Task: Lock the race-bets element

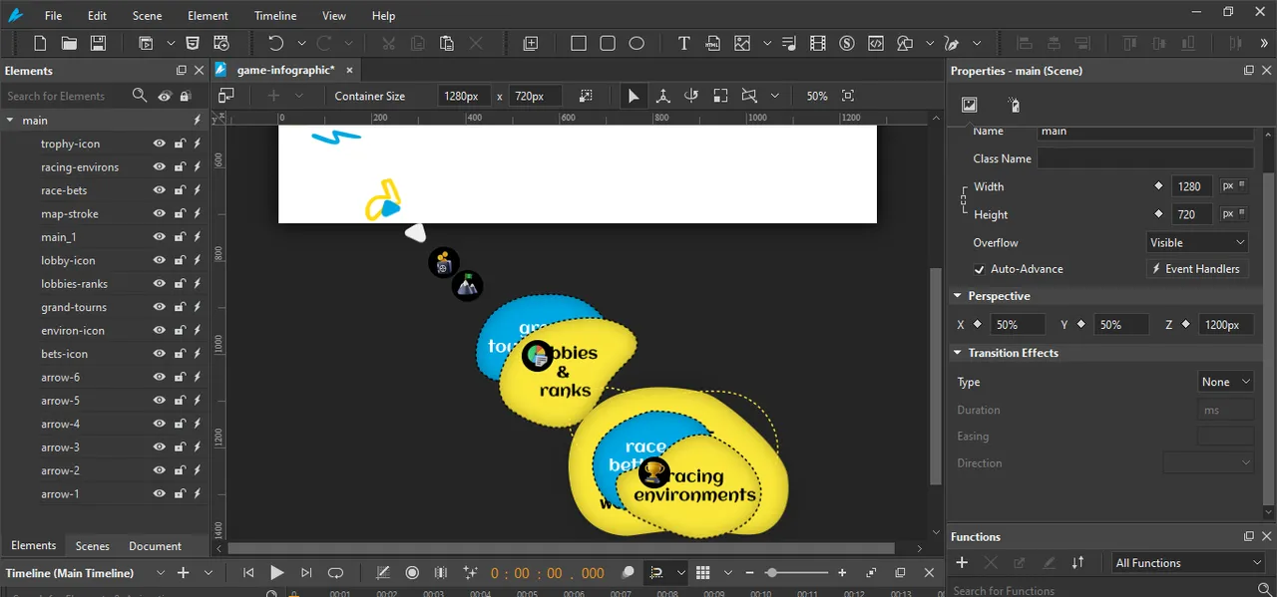Action: click(180, 190)
